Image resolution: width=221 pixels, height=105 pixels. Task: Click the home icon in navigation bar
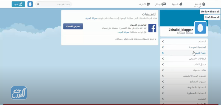tap(204, 4)
